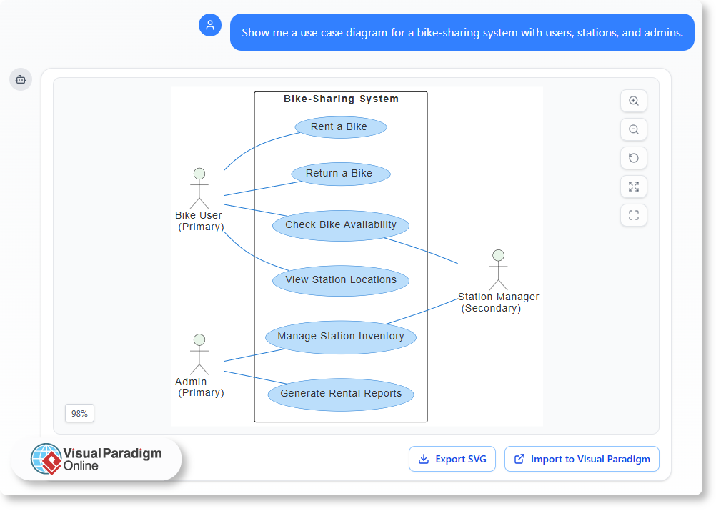Select the View Station Locations use case

pyautogui.click(x=340, y=280)
